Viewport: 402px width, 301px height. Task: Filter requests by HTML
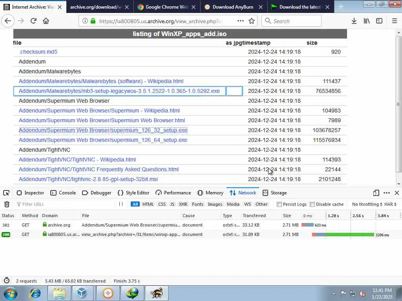(148, 204)
